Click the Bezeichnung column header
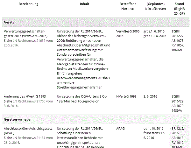191x148 pixels. [28, 4]
